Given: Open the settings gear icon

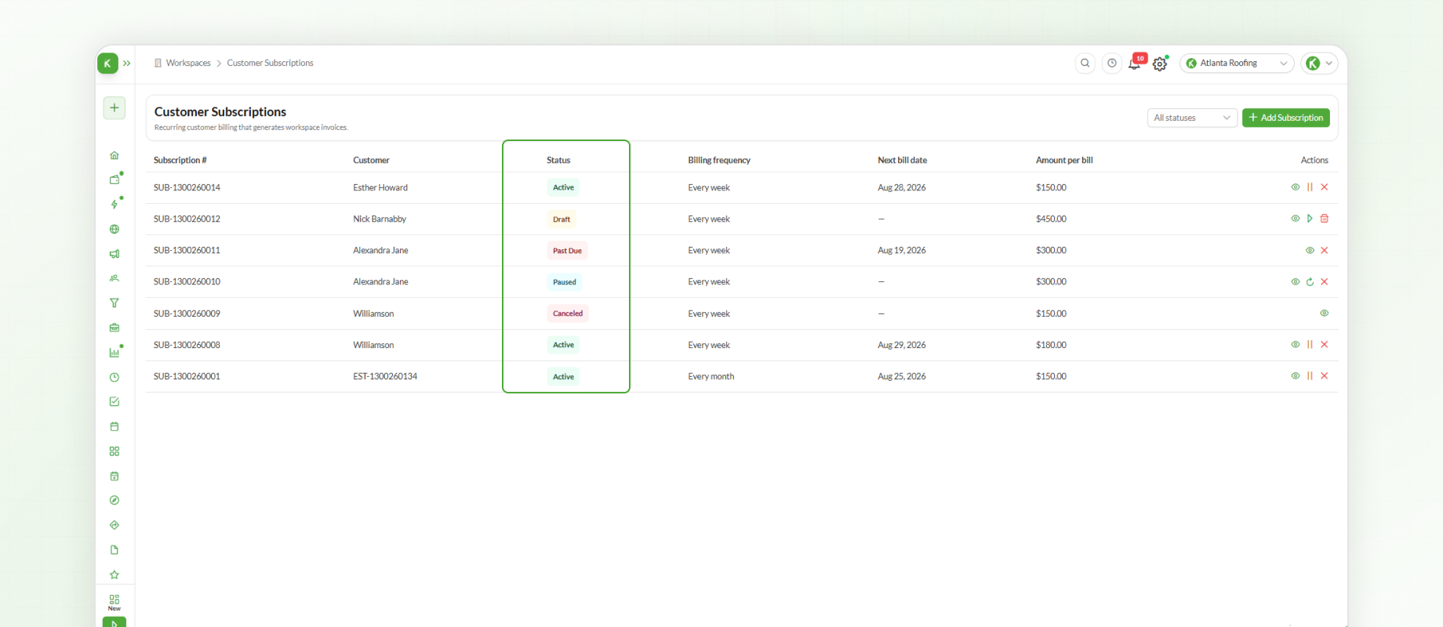Looking at the screenshot, I should 1160,63.
